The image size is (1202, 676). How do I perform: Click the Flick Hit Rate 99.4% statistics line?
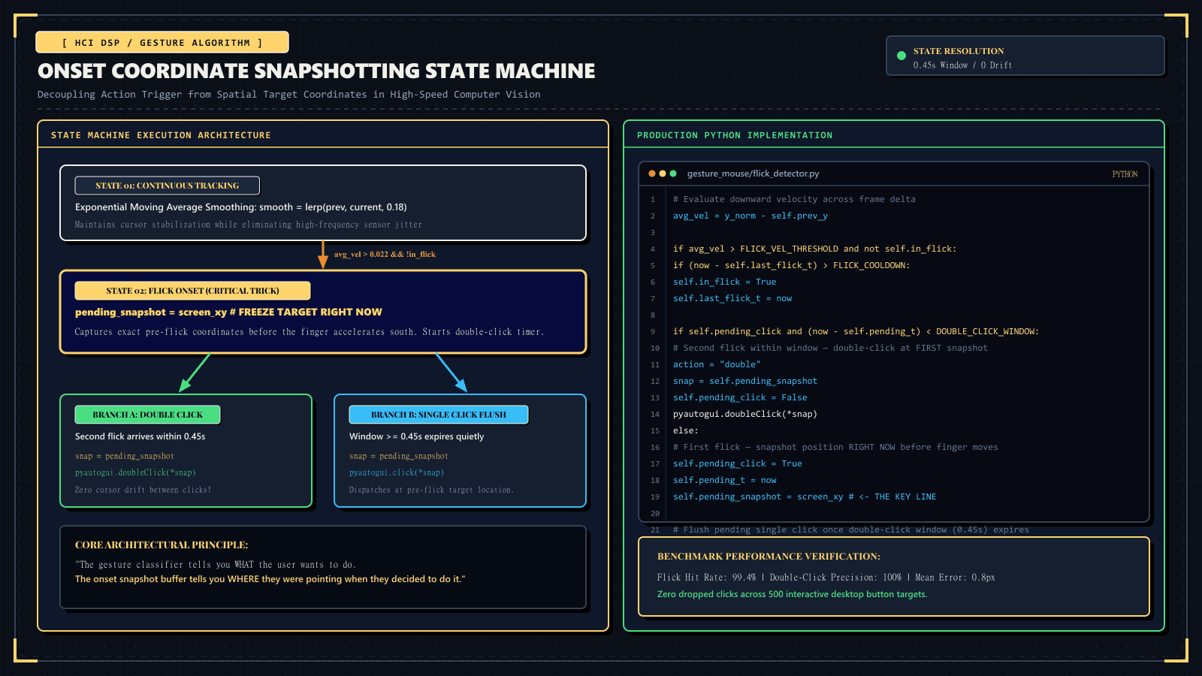point(826,578)
